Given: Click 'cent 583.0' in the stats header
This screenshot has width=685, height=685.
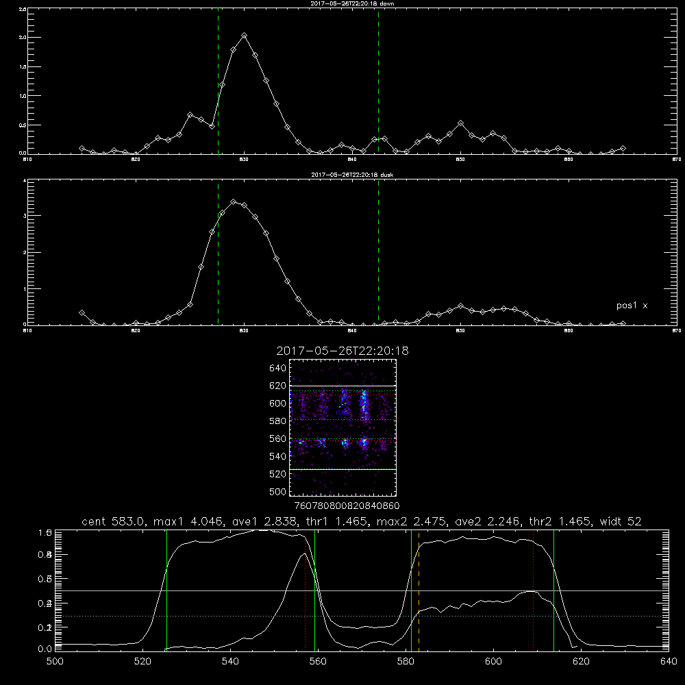Looking at the screenshot, I should click(x=114, y=521).
